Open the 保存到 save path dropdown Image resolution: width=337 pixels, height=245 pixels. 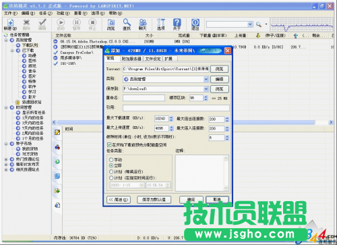tap(206, 89)
